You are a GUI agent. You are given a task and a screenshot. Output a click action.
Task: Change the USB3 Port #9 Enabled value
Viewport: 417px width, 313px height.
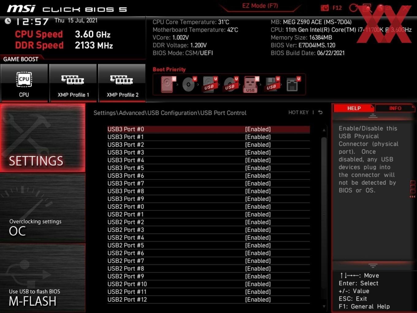(x=258, y=199)
